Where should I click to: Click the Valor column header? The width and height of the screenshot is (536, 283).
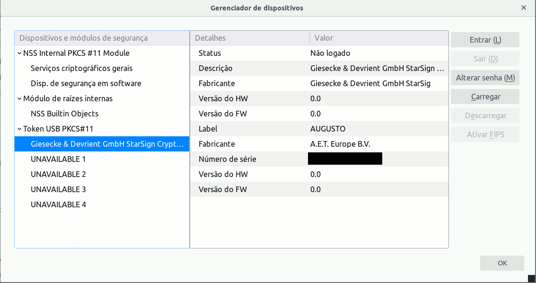coord(379,38)
